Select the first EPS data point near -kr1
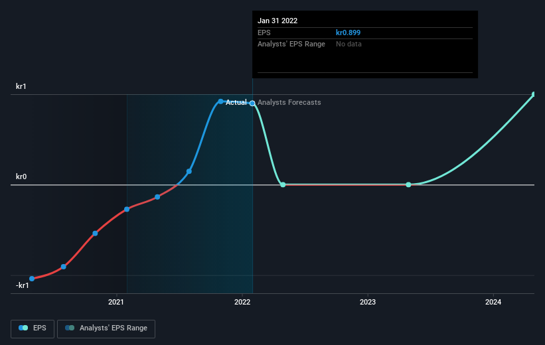This screenshot has width=545, height=345. (32, 279)
